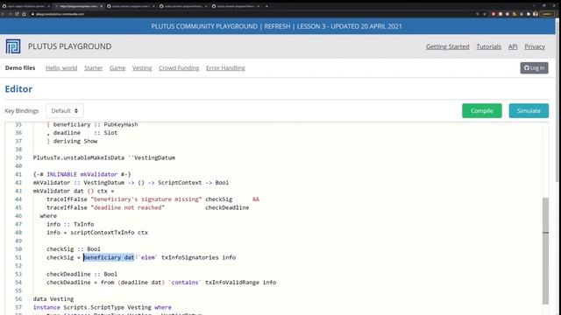This screenshot has height=315, width=561.
Task: Click 'info :: TxInfo' on line 47
Action: [x=70, y=224]
